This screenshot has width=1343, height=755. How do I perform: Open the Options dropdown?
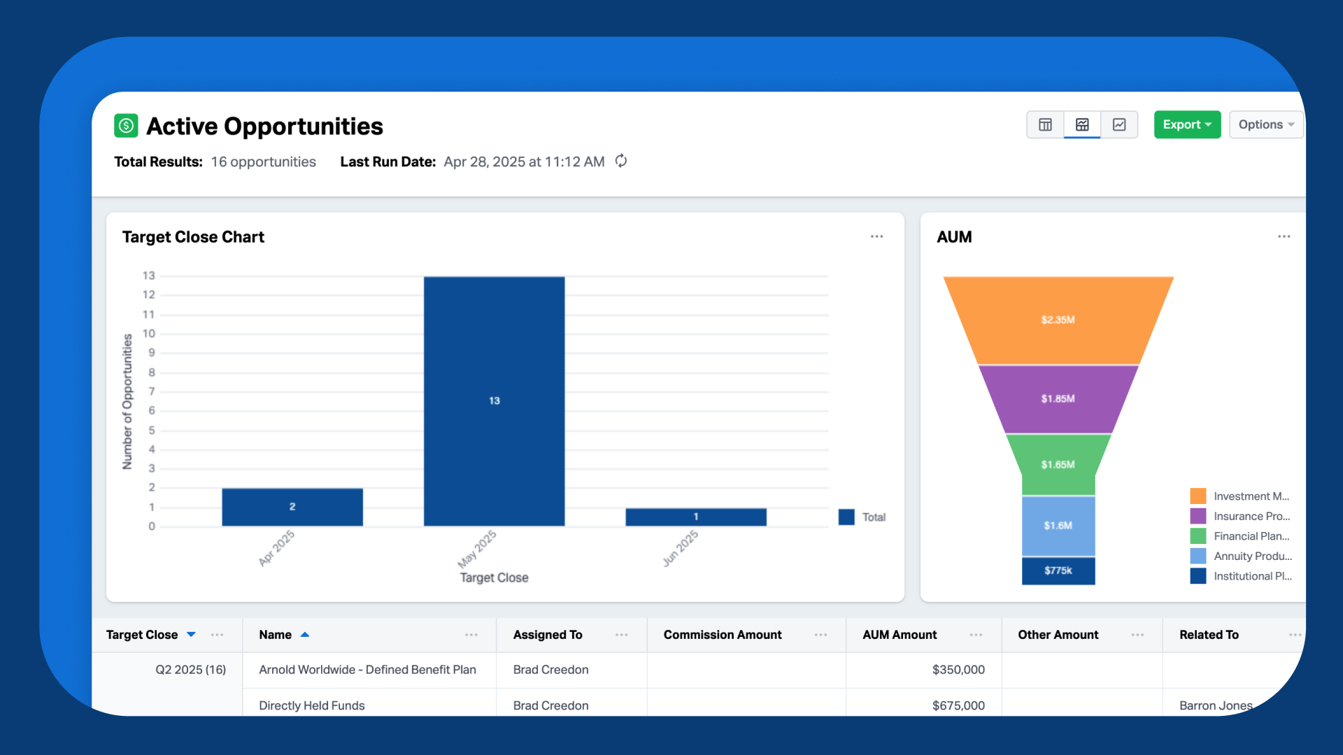point(1265,124)
